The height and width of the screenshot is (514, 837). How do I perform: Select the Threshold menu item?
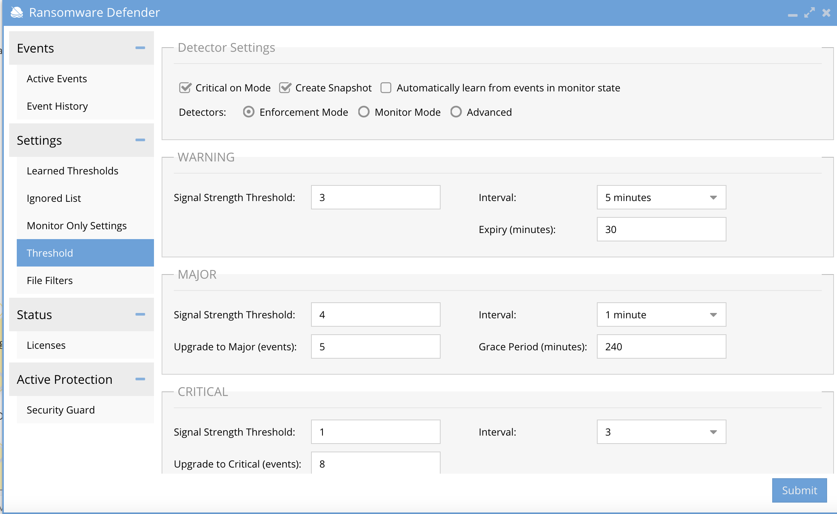85,253
